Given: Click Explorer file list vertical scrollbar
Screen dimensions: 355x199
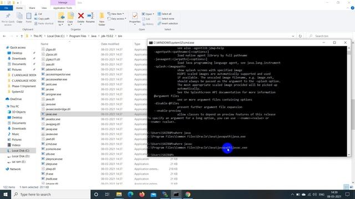Looking at the screenshot, I should click(353, 112).
